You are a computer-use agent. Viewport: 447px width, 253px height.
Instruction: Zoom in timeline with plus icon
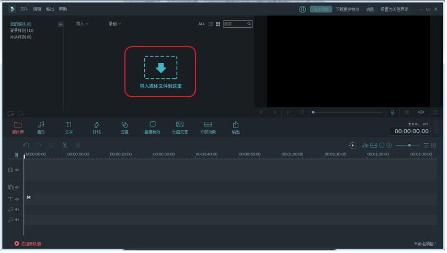[389, 145]
